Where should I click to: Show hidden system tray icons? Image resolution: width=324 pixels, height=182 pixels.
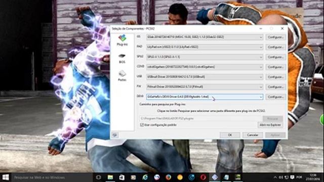point(275,177)
